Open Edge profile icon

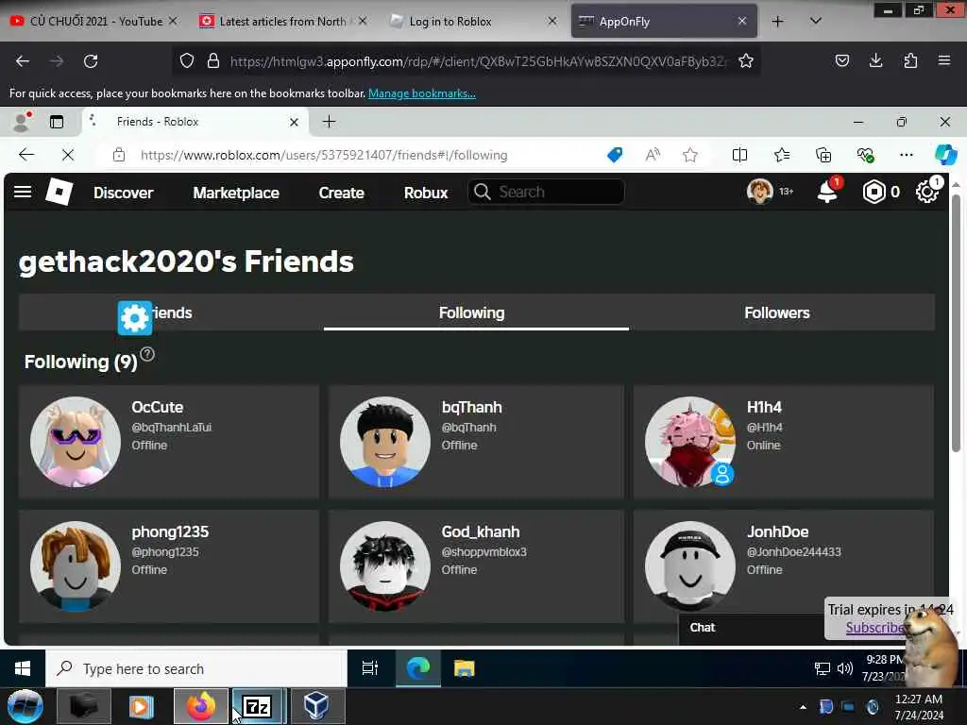click(x=23, y=122)
